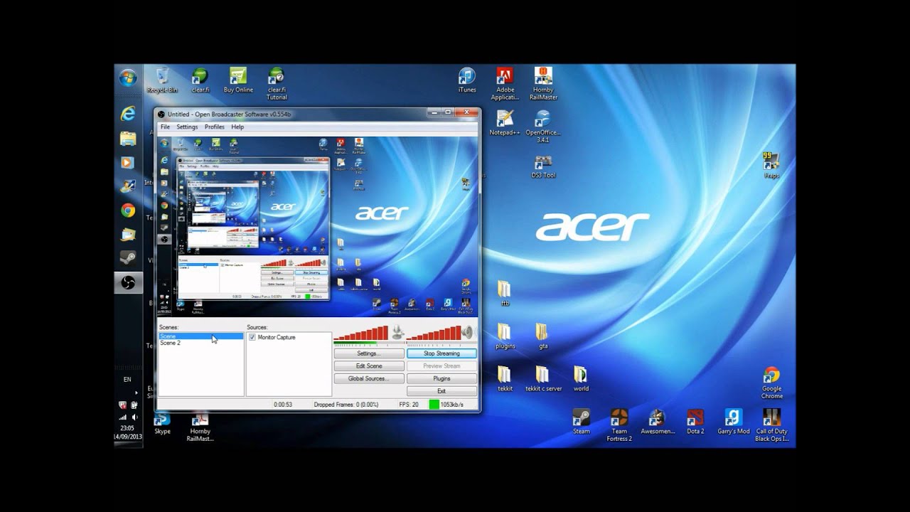Select the plugins folder on desktop

tap(505, 336)
